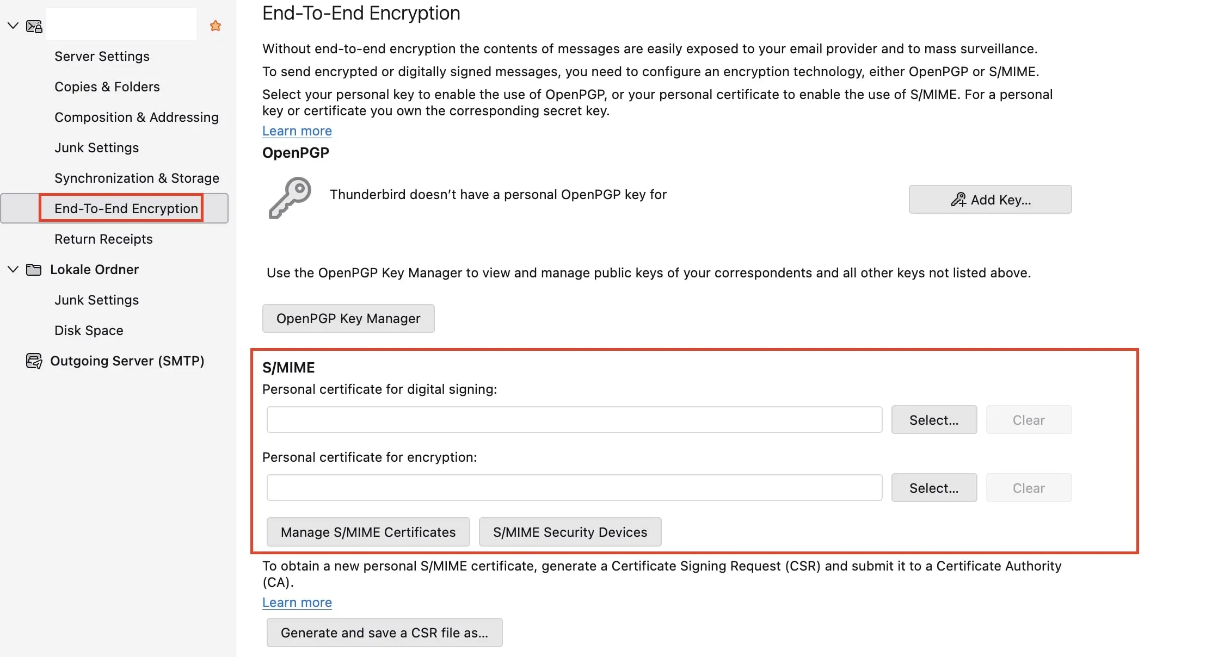Image resolution: width=1206 pixels, height=657 pixels.
Task: Select the orange star next to account name
Action: [x=215, y=25]
